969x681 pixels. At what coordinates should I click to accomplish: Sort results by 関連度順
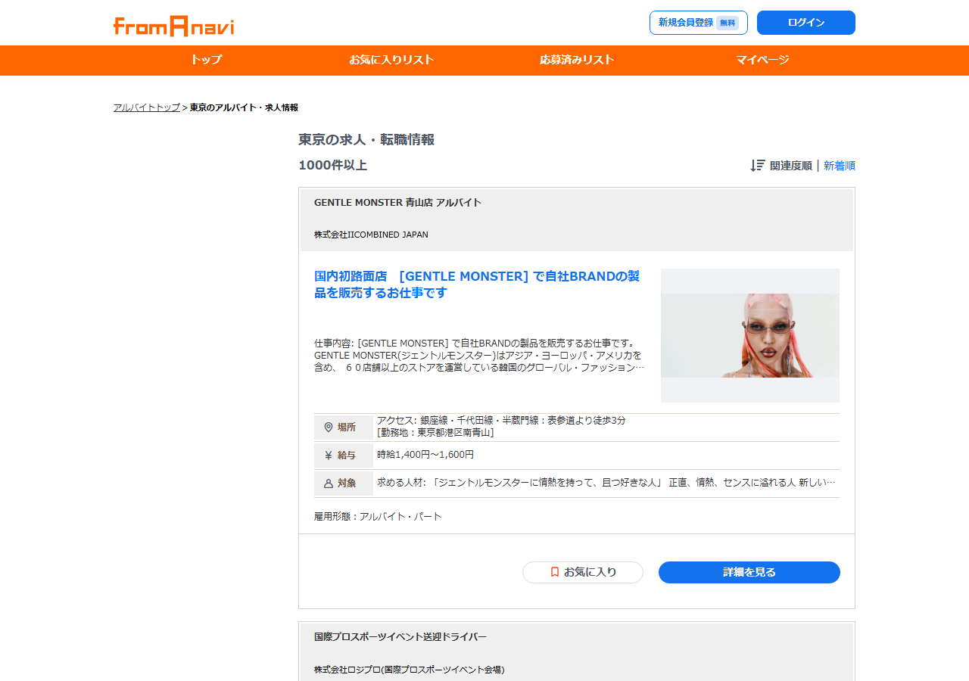790,166
